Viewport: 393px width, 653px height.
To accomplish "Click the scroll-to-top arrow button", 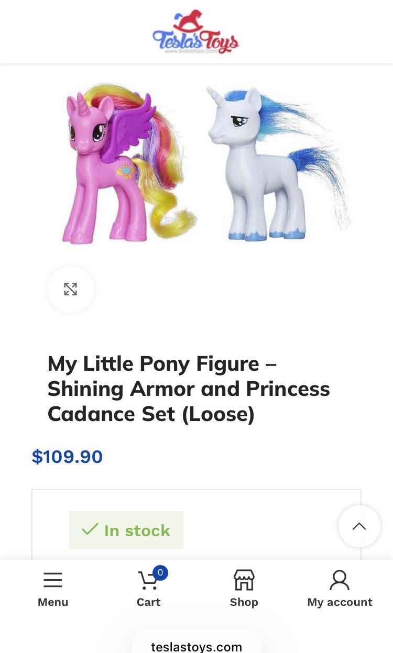I will pyautogui.click(x=359, y=526).
